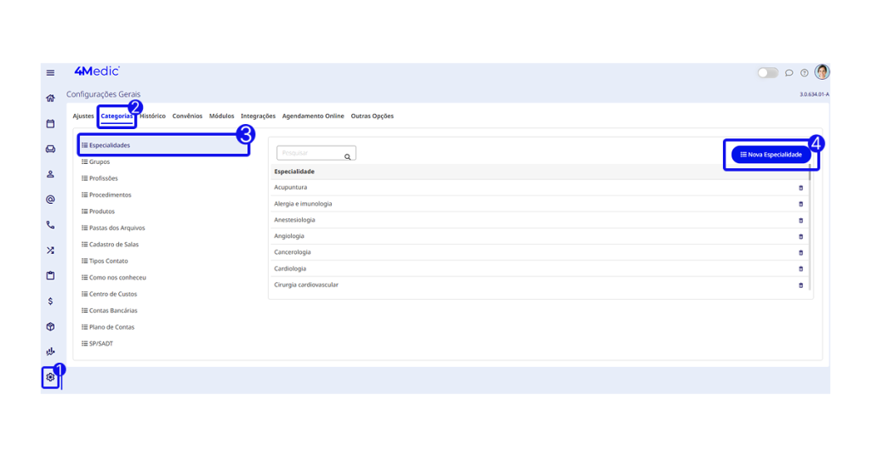Open the calendar icon in the sidebar

point(50,124)
